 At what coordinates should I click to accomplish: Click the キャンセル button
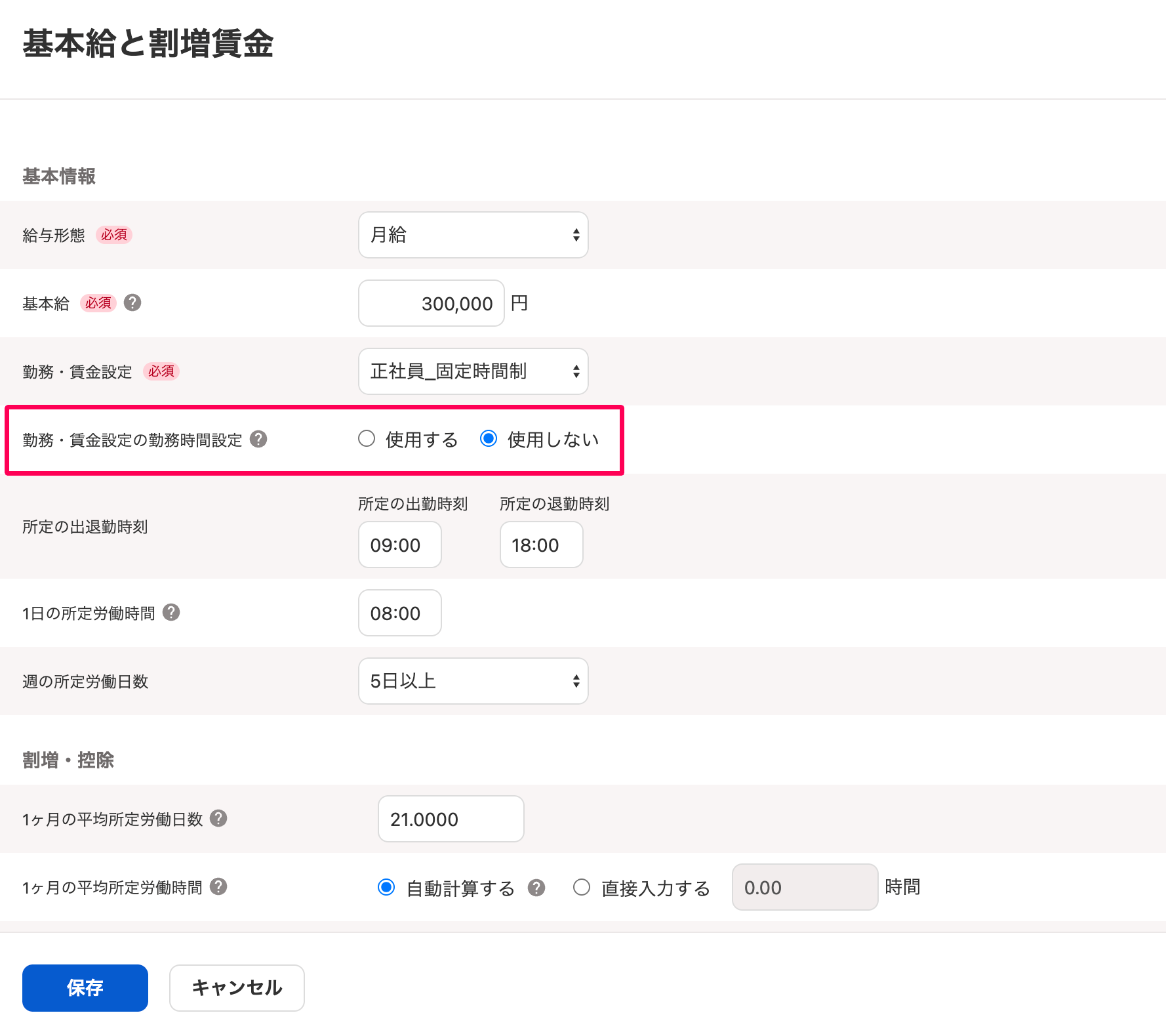pos(237,988)
